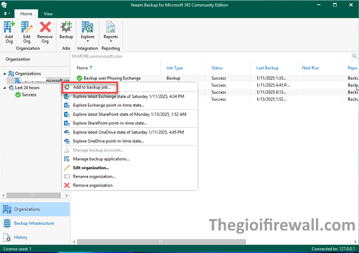Click the 1/11/2025 4:45 P last backup cell
Screen dimensions: 359x253
click(x=273, y=85)
